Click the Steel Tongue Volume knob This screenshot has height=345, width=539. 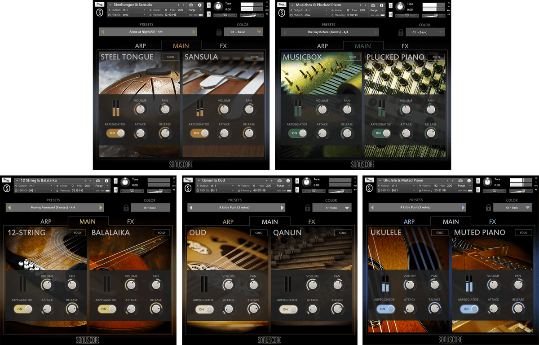[x=141, y=109]
